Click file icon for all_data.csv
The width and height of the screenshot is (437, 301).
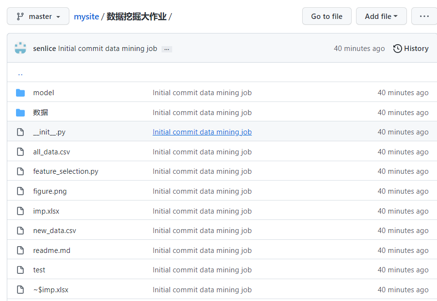click(20, 152)
